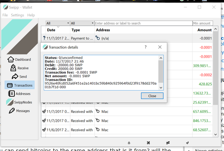224x151 pixels.
Task: Open the Addresses book
Action: [x=19, y=94]
